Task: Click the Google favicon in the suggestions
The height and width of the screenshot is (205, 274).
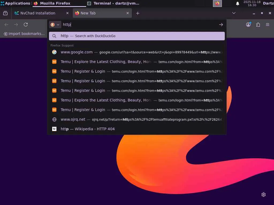Action: coord(54,52)
